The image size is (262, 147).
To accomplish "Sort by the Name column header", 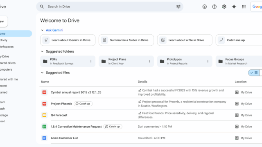I will coord(45,82).
